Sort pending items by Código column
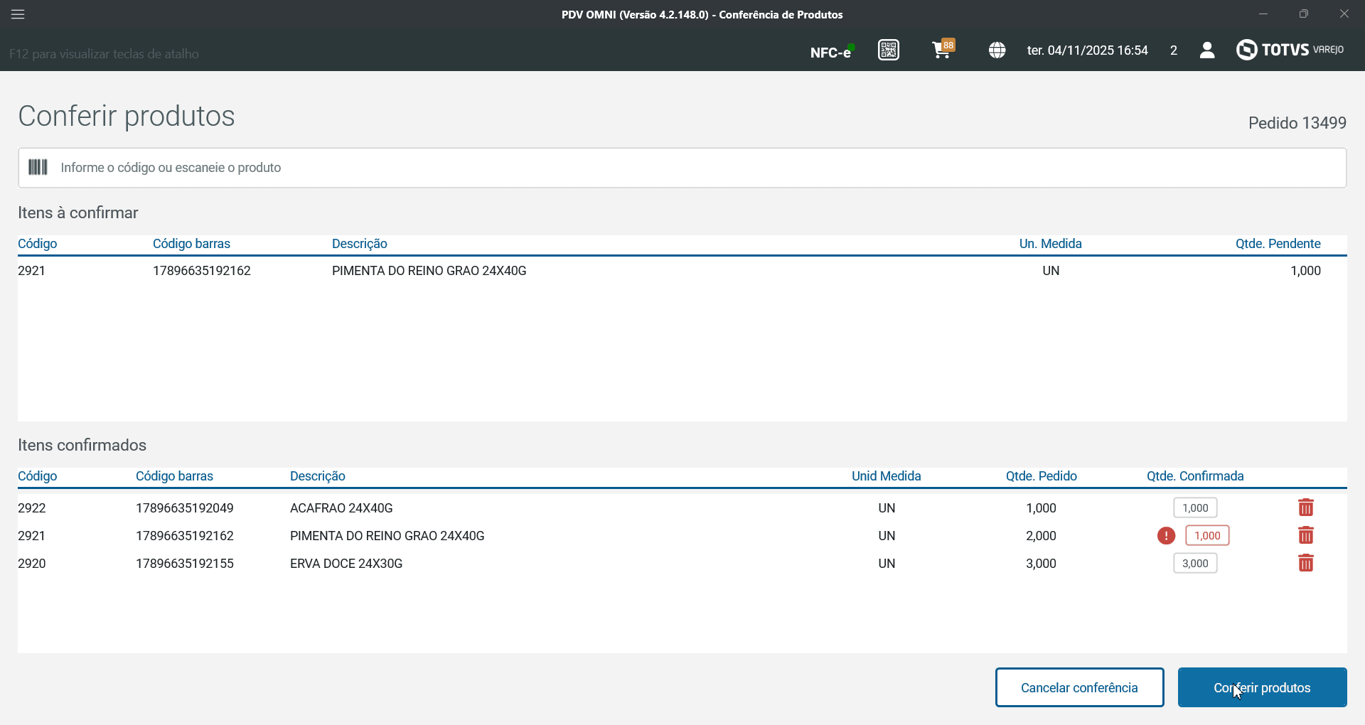 tap(38, 244)
